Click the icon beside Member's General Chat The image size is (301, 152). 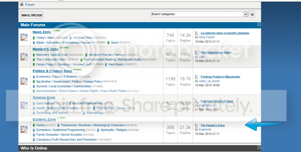(x=34, y=55)
